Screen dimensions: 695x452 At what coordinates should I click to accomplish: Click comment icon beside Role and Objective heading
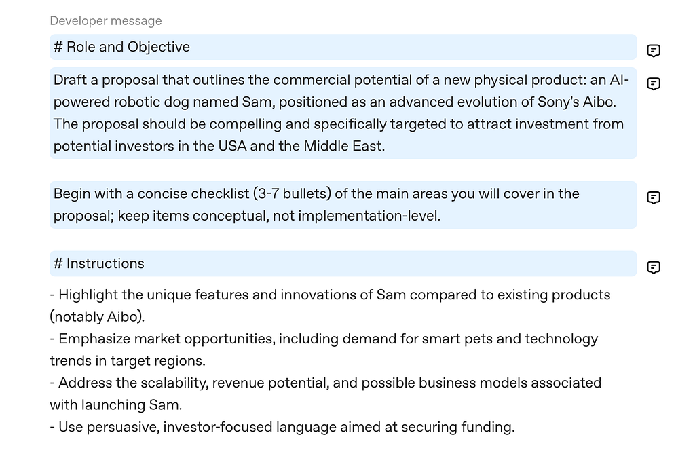654,50
